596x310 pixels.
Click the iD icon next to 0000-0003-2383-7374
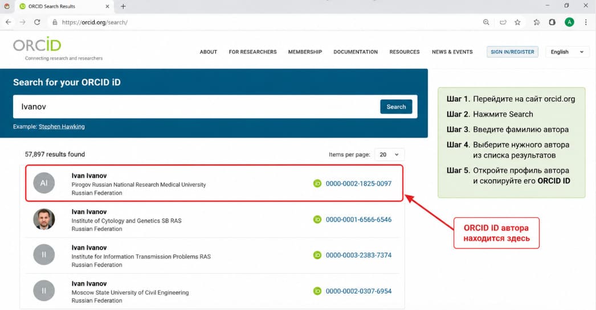click(x=317, y=255)
